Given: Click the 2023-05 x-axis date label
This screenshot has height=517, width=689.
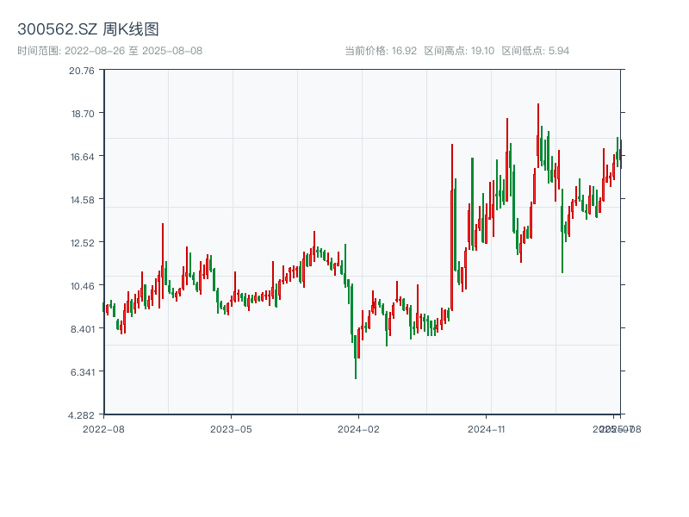Looking at the screenshot, I should point(231,428).
